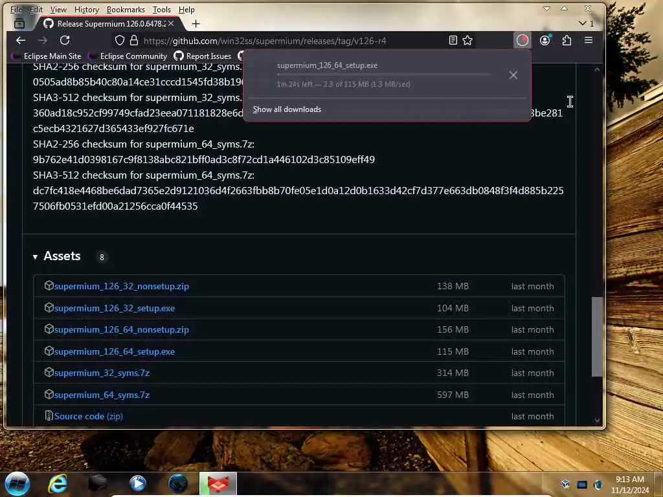Click package icon beside supermium_126_32_nonsetup.zip
663x497 pixels.
pyautogui.click(x=49, y=285)
